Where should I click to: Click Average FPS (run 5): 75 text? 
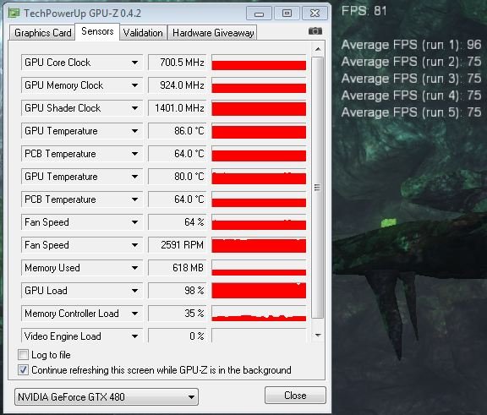[x=411, y=112]
